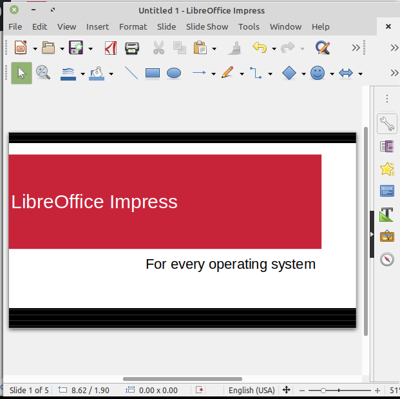The height and width of the screenshot is (399, 400).
Task: Open the Animation star panel in sidebar
Action: (386, 169)
